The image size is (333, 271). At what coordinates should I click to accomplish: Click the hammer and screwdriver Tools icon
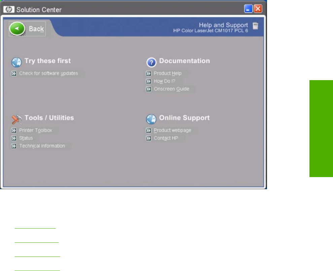coord(16,120)
